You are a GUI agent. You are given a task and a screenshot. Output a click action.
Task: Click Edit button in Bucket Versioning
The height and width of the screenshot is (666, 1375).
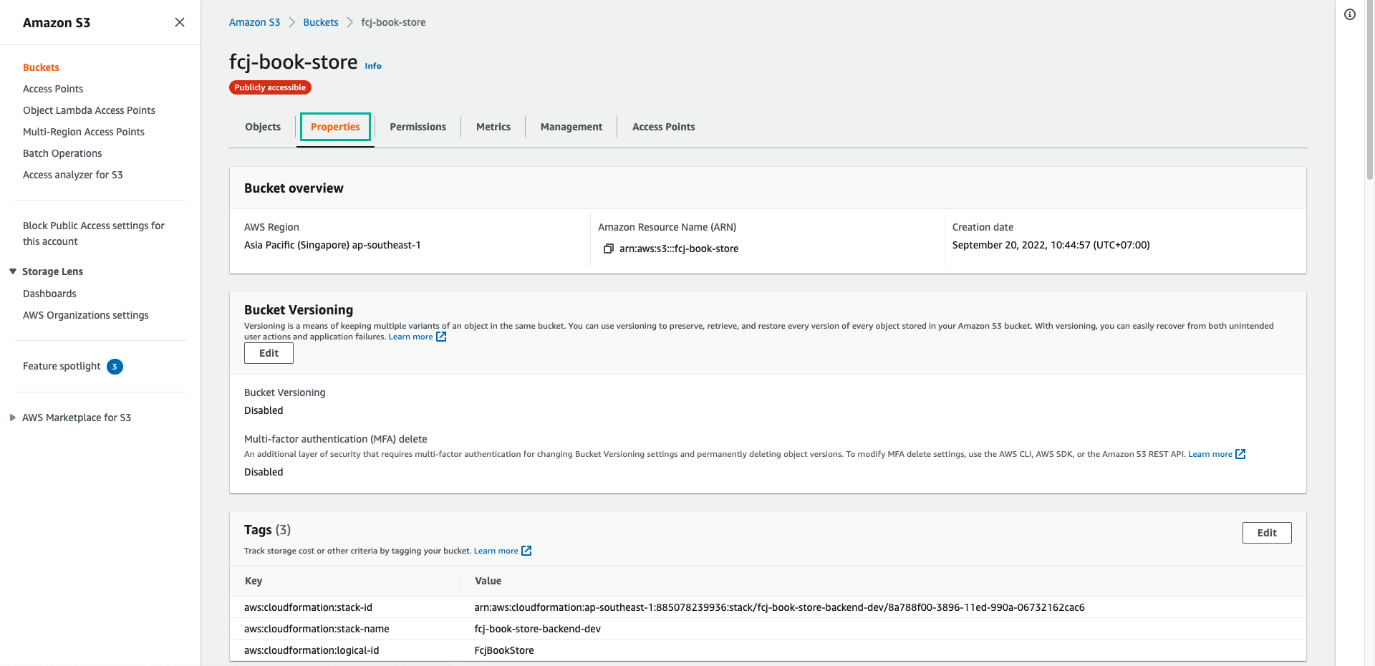(x=269, y=353)
